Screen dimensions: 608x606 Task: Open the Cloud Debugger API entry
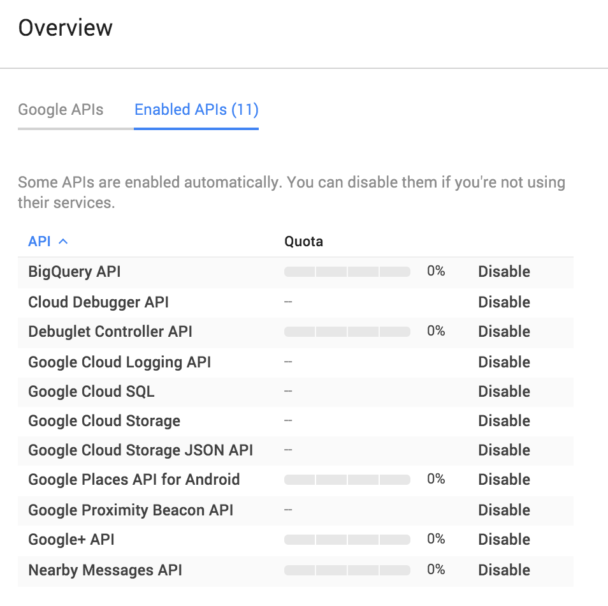[x=99, y=302]
